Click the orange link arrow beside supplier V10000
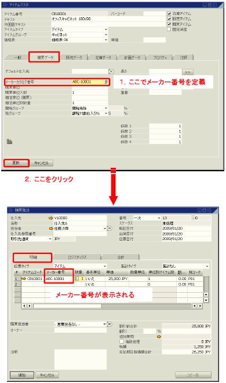The width and height of the screenshot is (226, 383). 51,218
